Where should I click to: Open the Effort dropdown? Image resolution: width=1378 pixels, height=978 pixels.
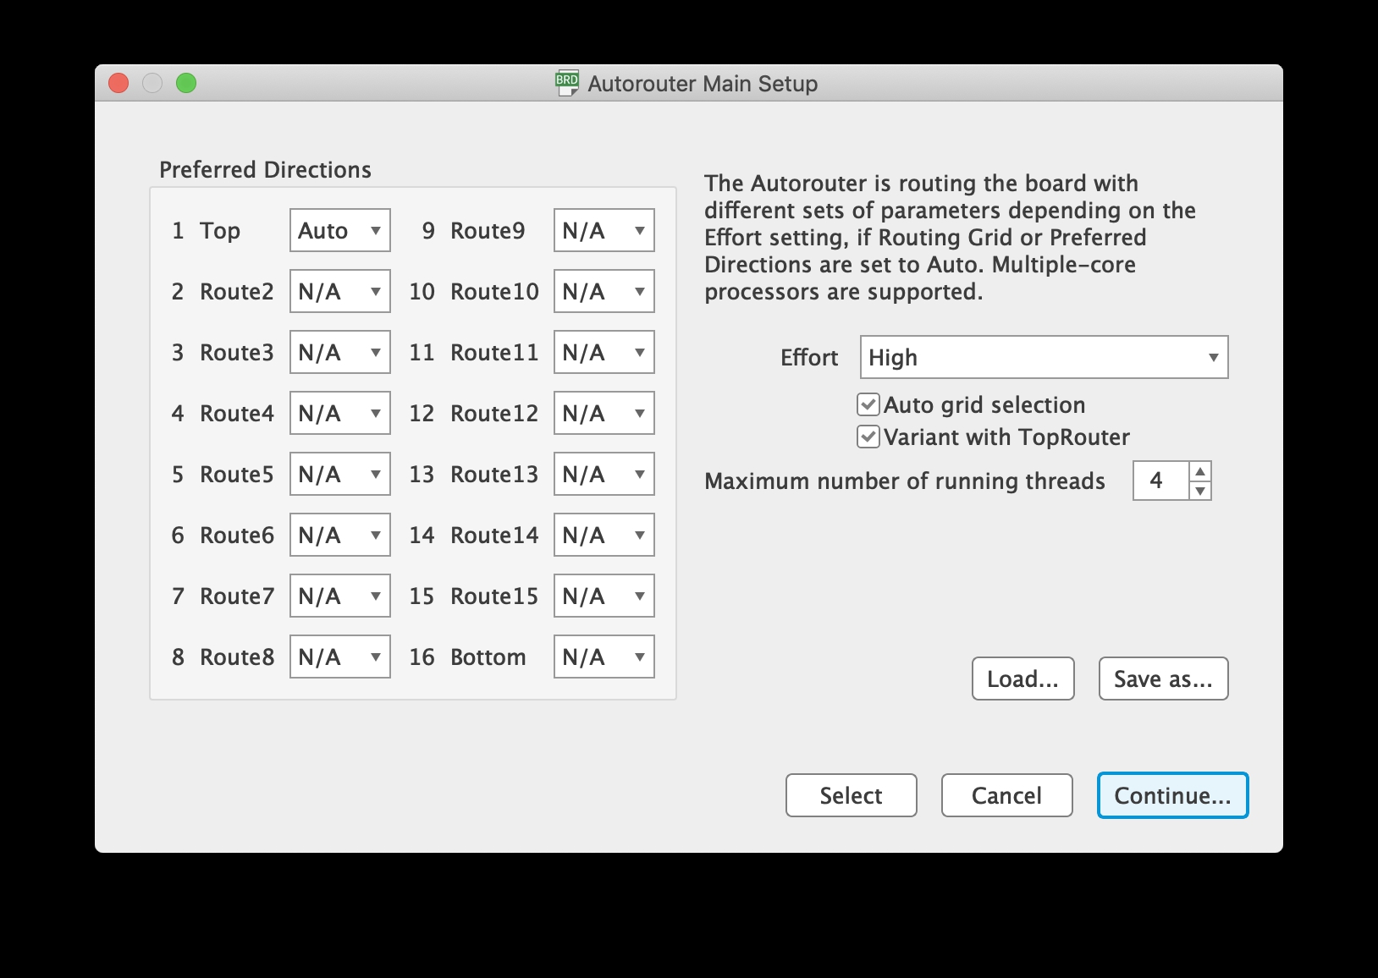1044,358
